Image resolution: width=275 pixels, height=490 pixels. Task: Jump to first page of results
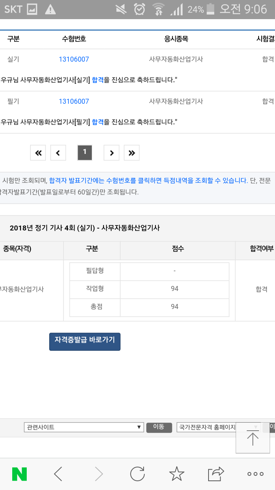point(38,153)
